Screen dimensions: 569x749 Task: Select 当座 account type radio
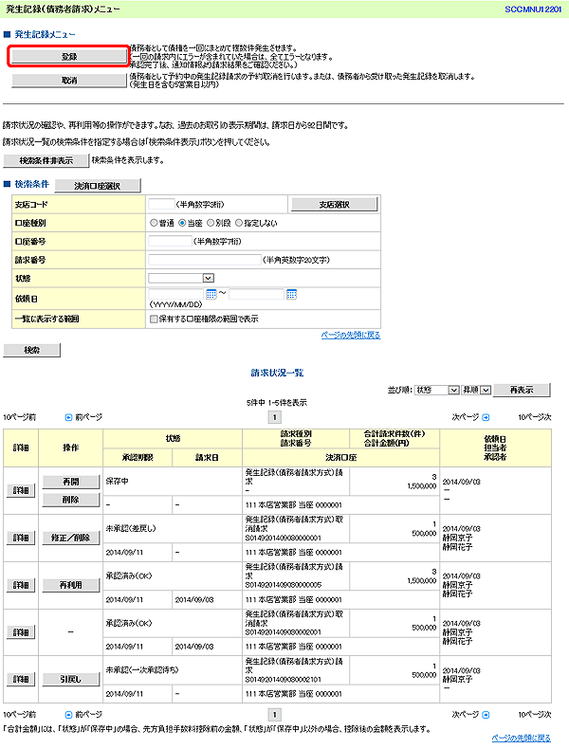coord(182,223)
